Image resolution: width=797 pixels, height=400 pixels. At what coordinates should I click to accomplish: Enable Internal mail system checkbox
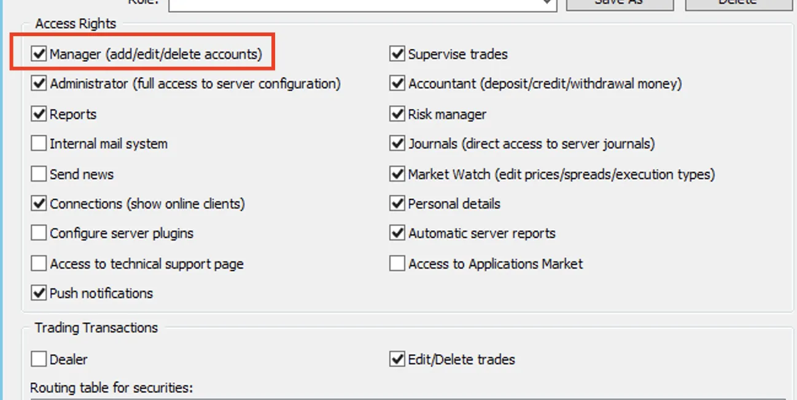point(39,144)
